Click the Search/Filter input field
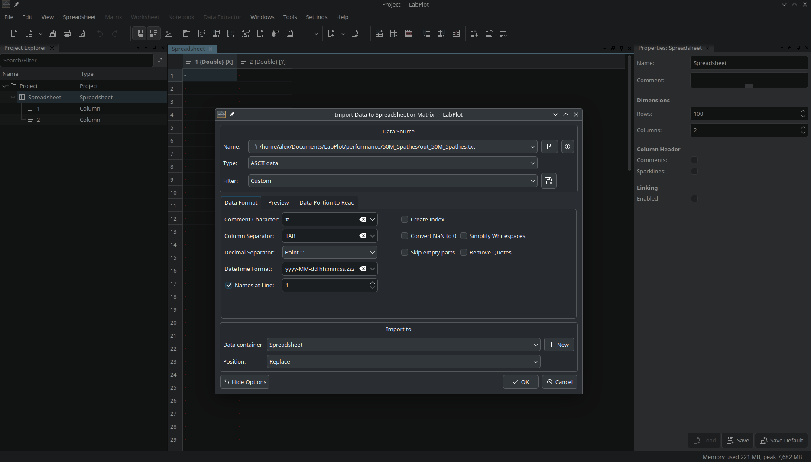The width and height of the screenshot is (811, 462). click(x=78, y=60)
